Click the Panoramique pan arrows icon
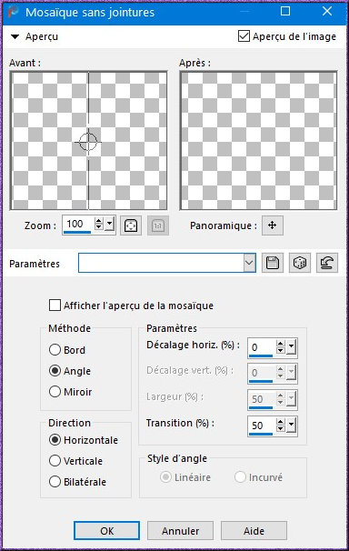The width and height of the screenshot is (349, 551). tap(272, 225)
